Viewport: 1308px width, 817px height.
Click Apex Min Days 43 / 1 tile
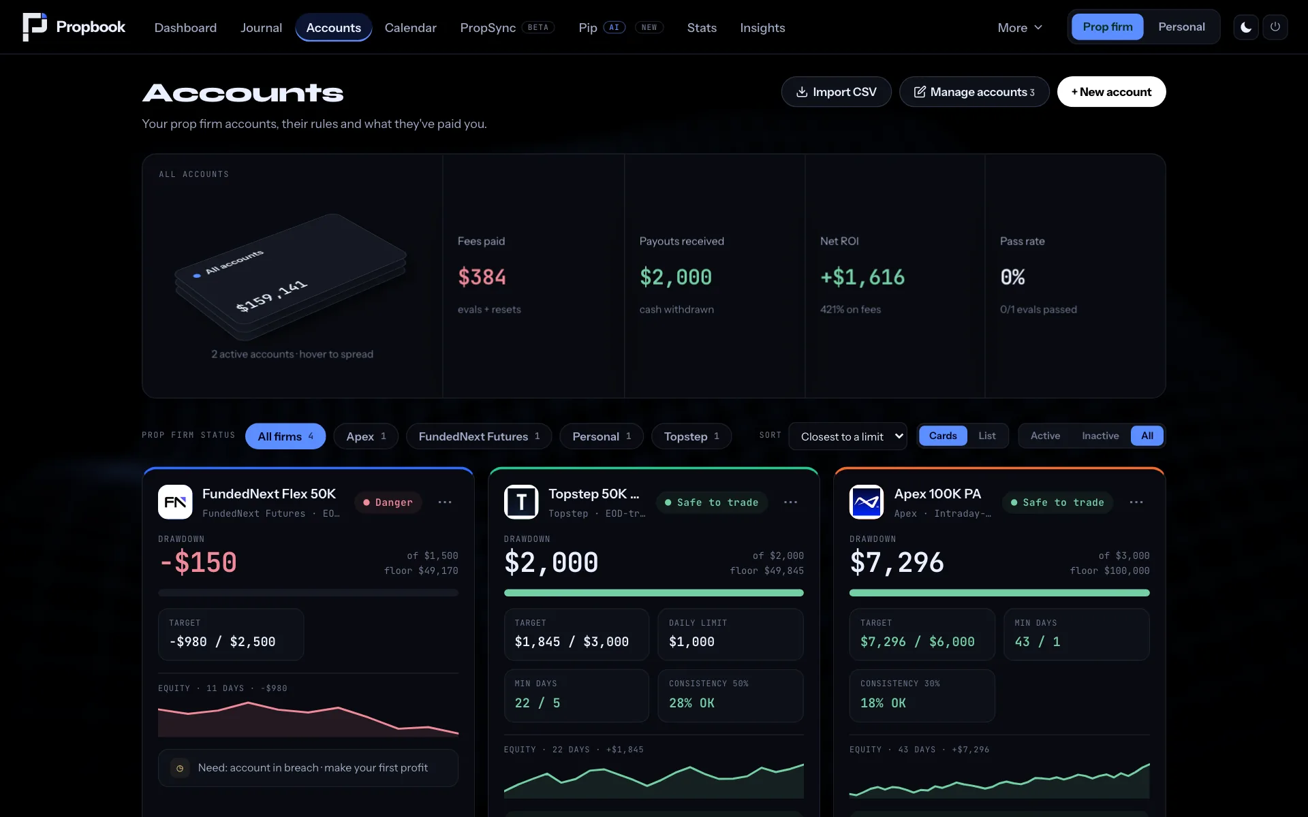click(x=1076, y=635)
